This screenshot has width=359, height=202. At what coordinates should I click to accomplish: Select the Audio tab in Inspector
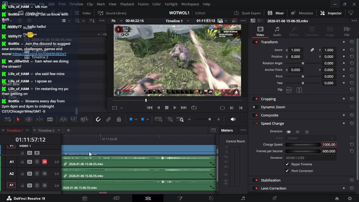(277, 31)
